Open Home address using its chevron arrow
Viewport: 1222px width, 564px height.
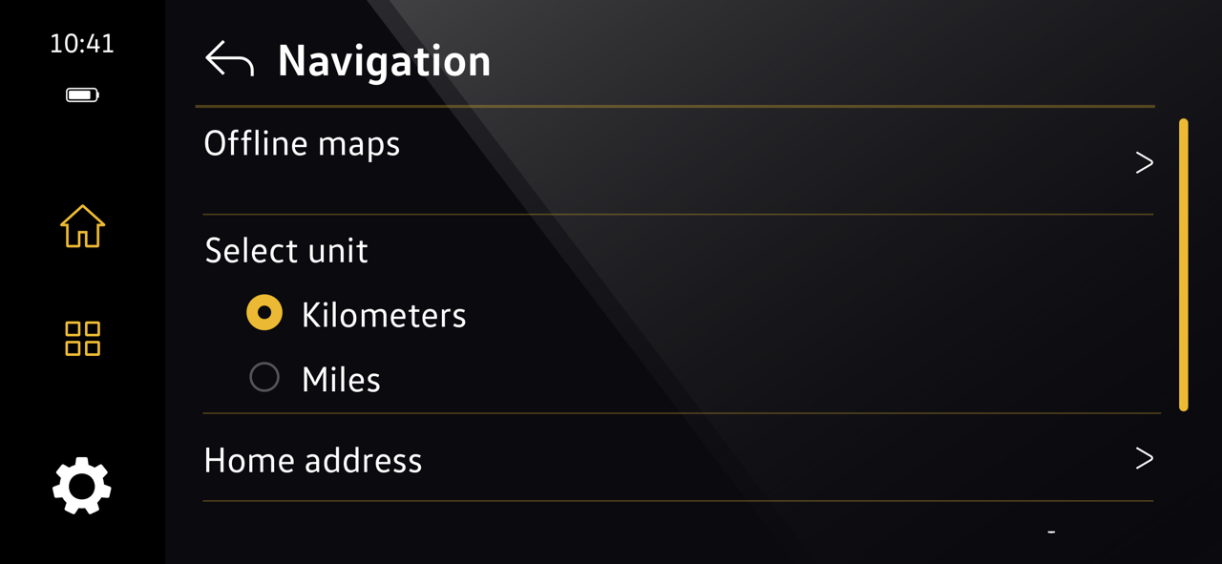point(1144,458)
